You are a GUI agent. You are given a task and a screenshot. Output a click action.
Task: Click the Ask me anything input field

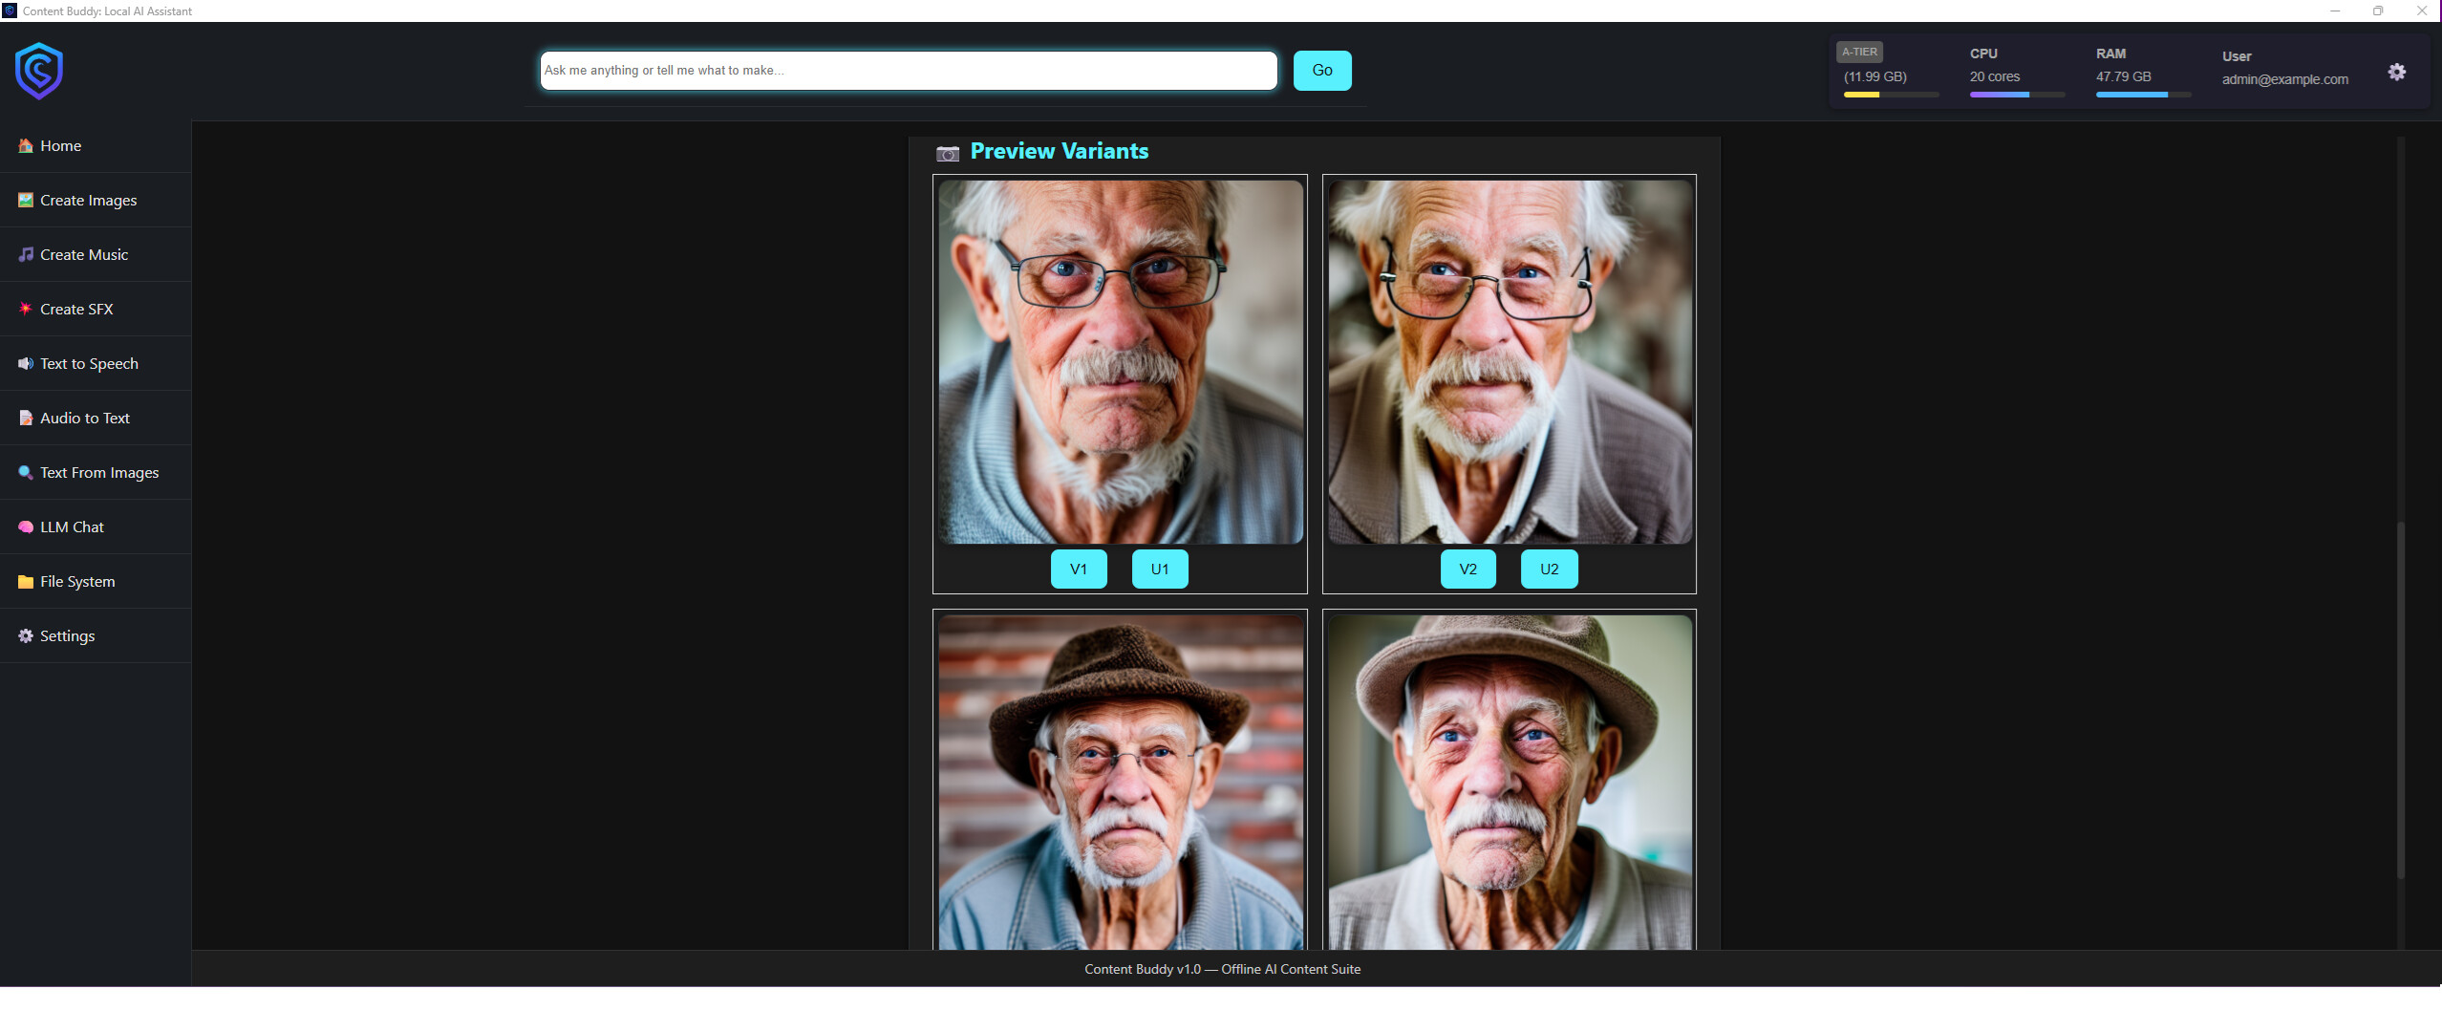tap(908, 70)
